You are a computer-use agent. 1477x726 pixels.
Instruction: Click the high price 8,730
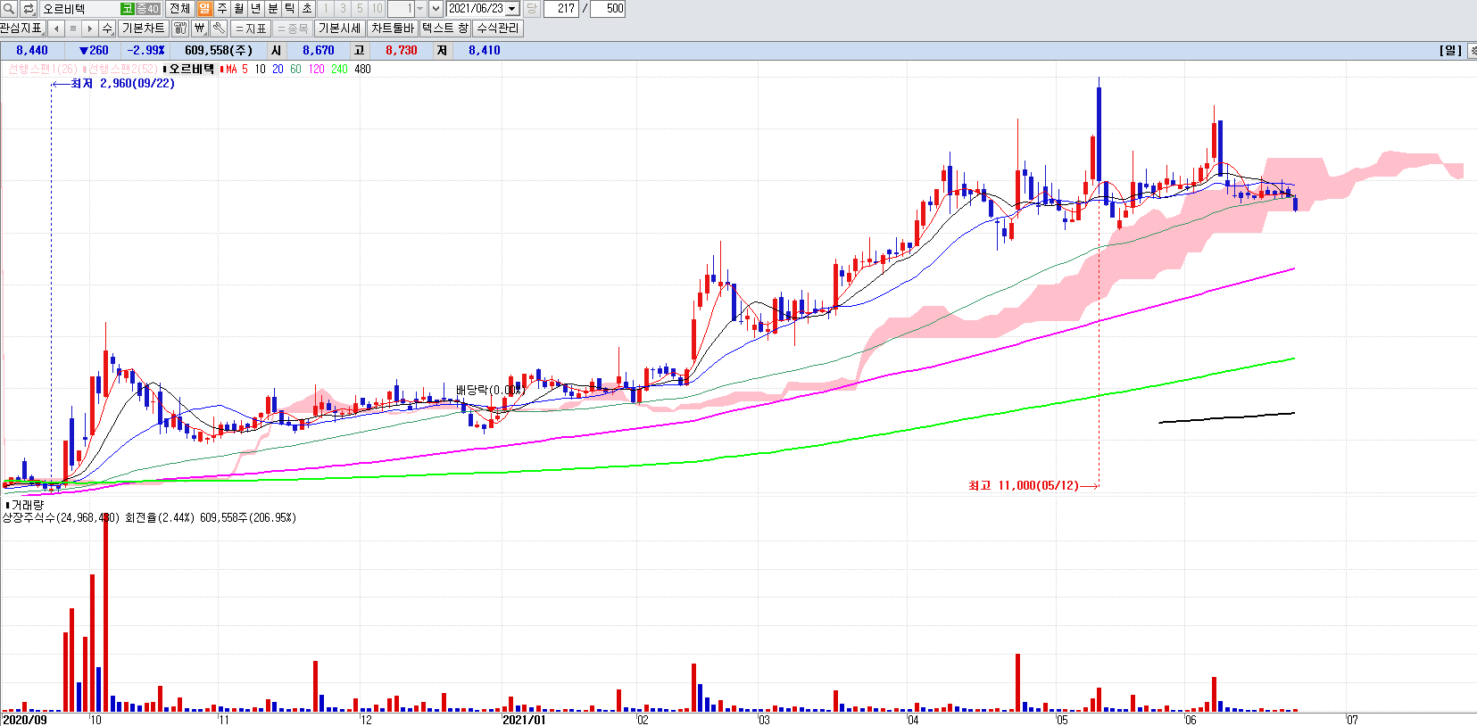pyautogui.click(x=402, y=51)
